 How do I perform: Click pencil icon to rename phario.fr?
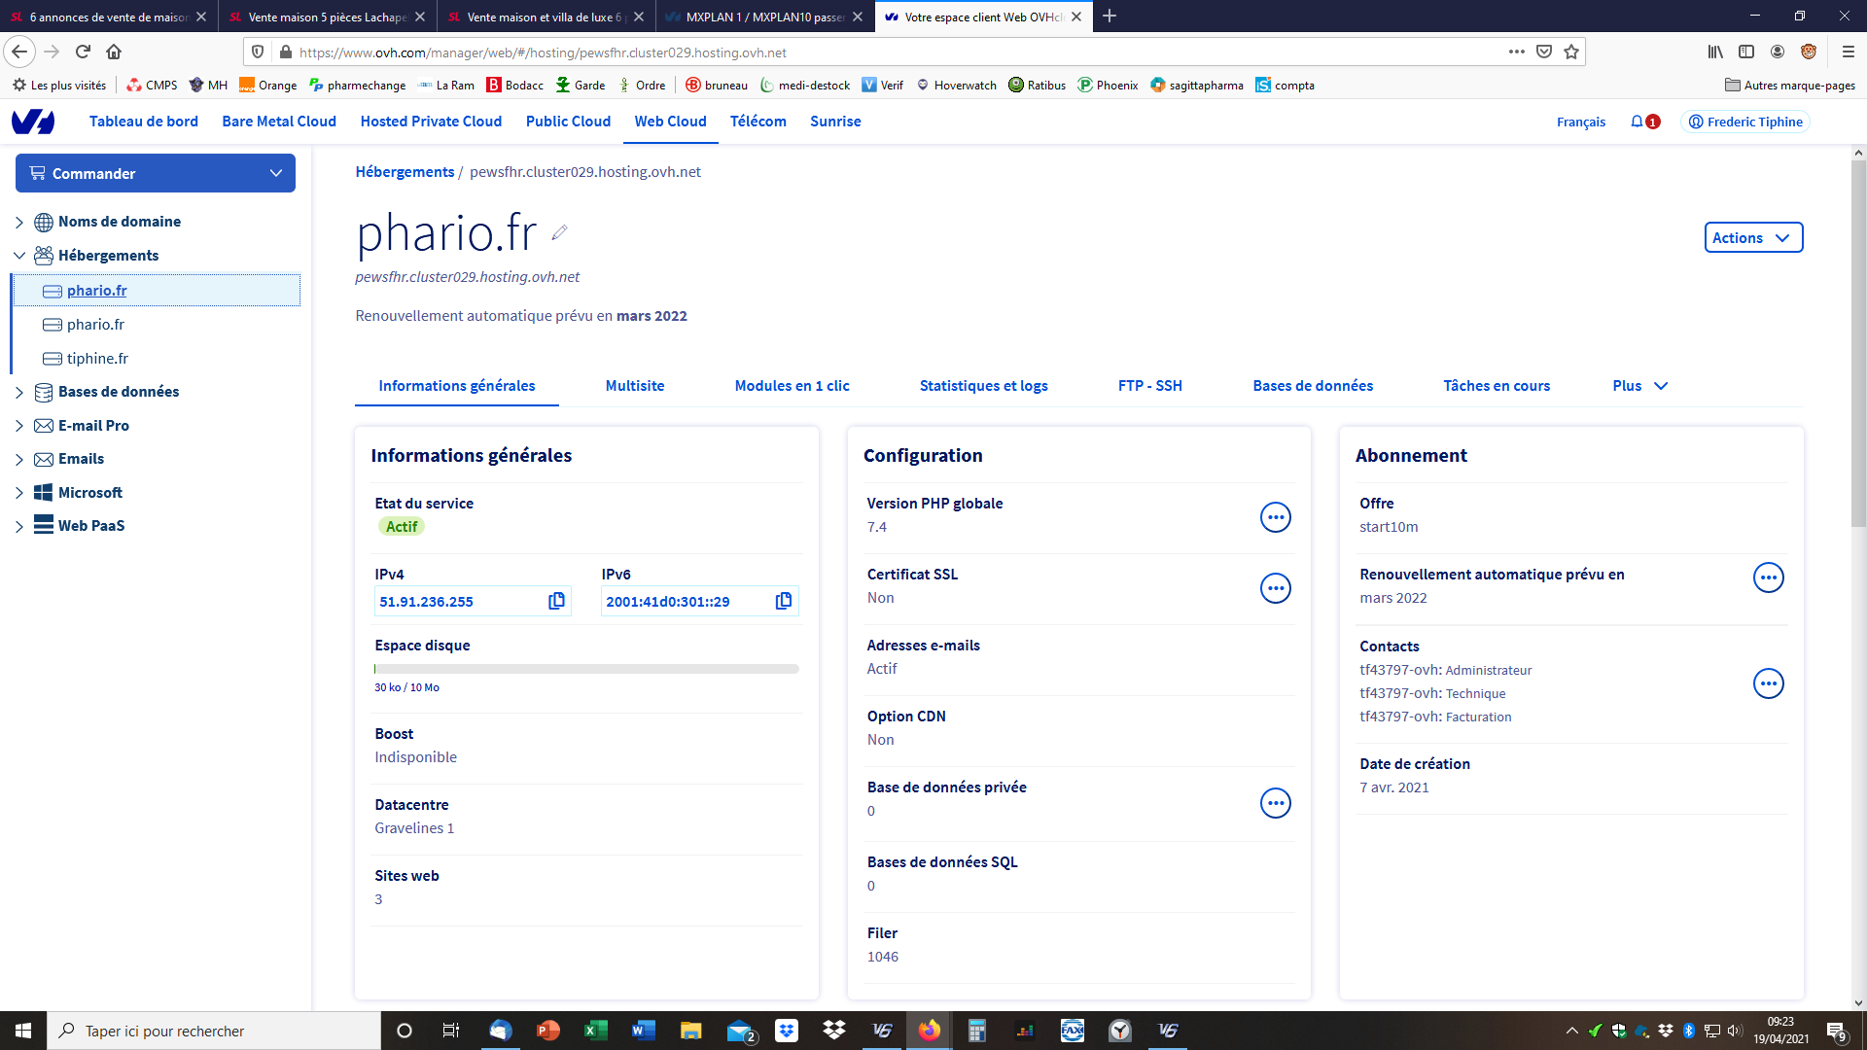559,232
